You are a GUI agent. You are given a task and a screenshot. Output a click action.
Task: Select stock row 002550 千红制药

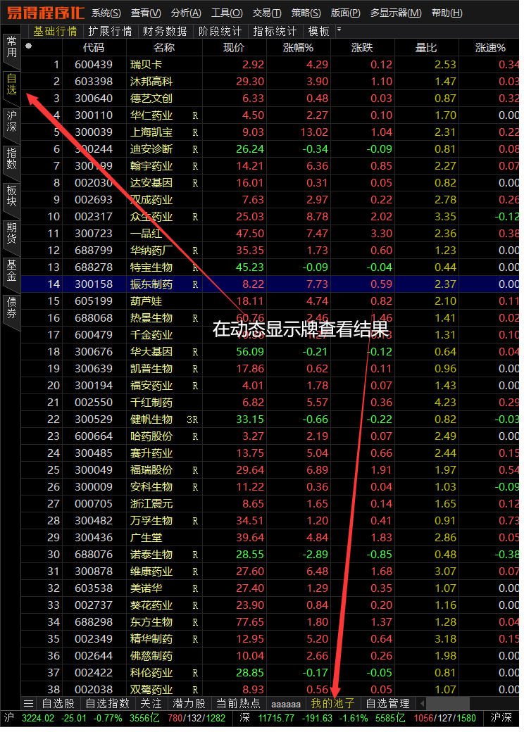point(270,403)
